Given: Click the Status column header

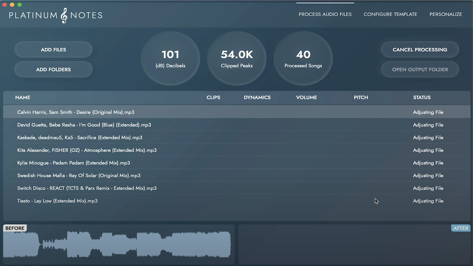Looking at the screenshot, I should coord(422,97).
